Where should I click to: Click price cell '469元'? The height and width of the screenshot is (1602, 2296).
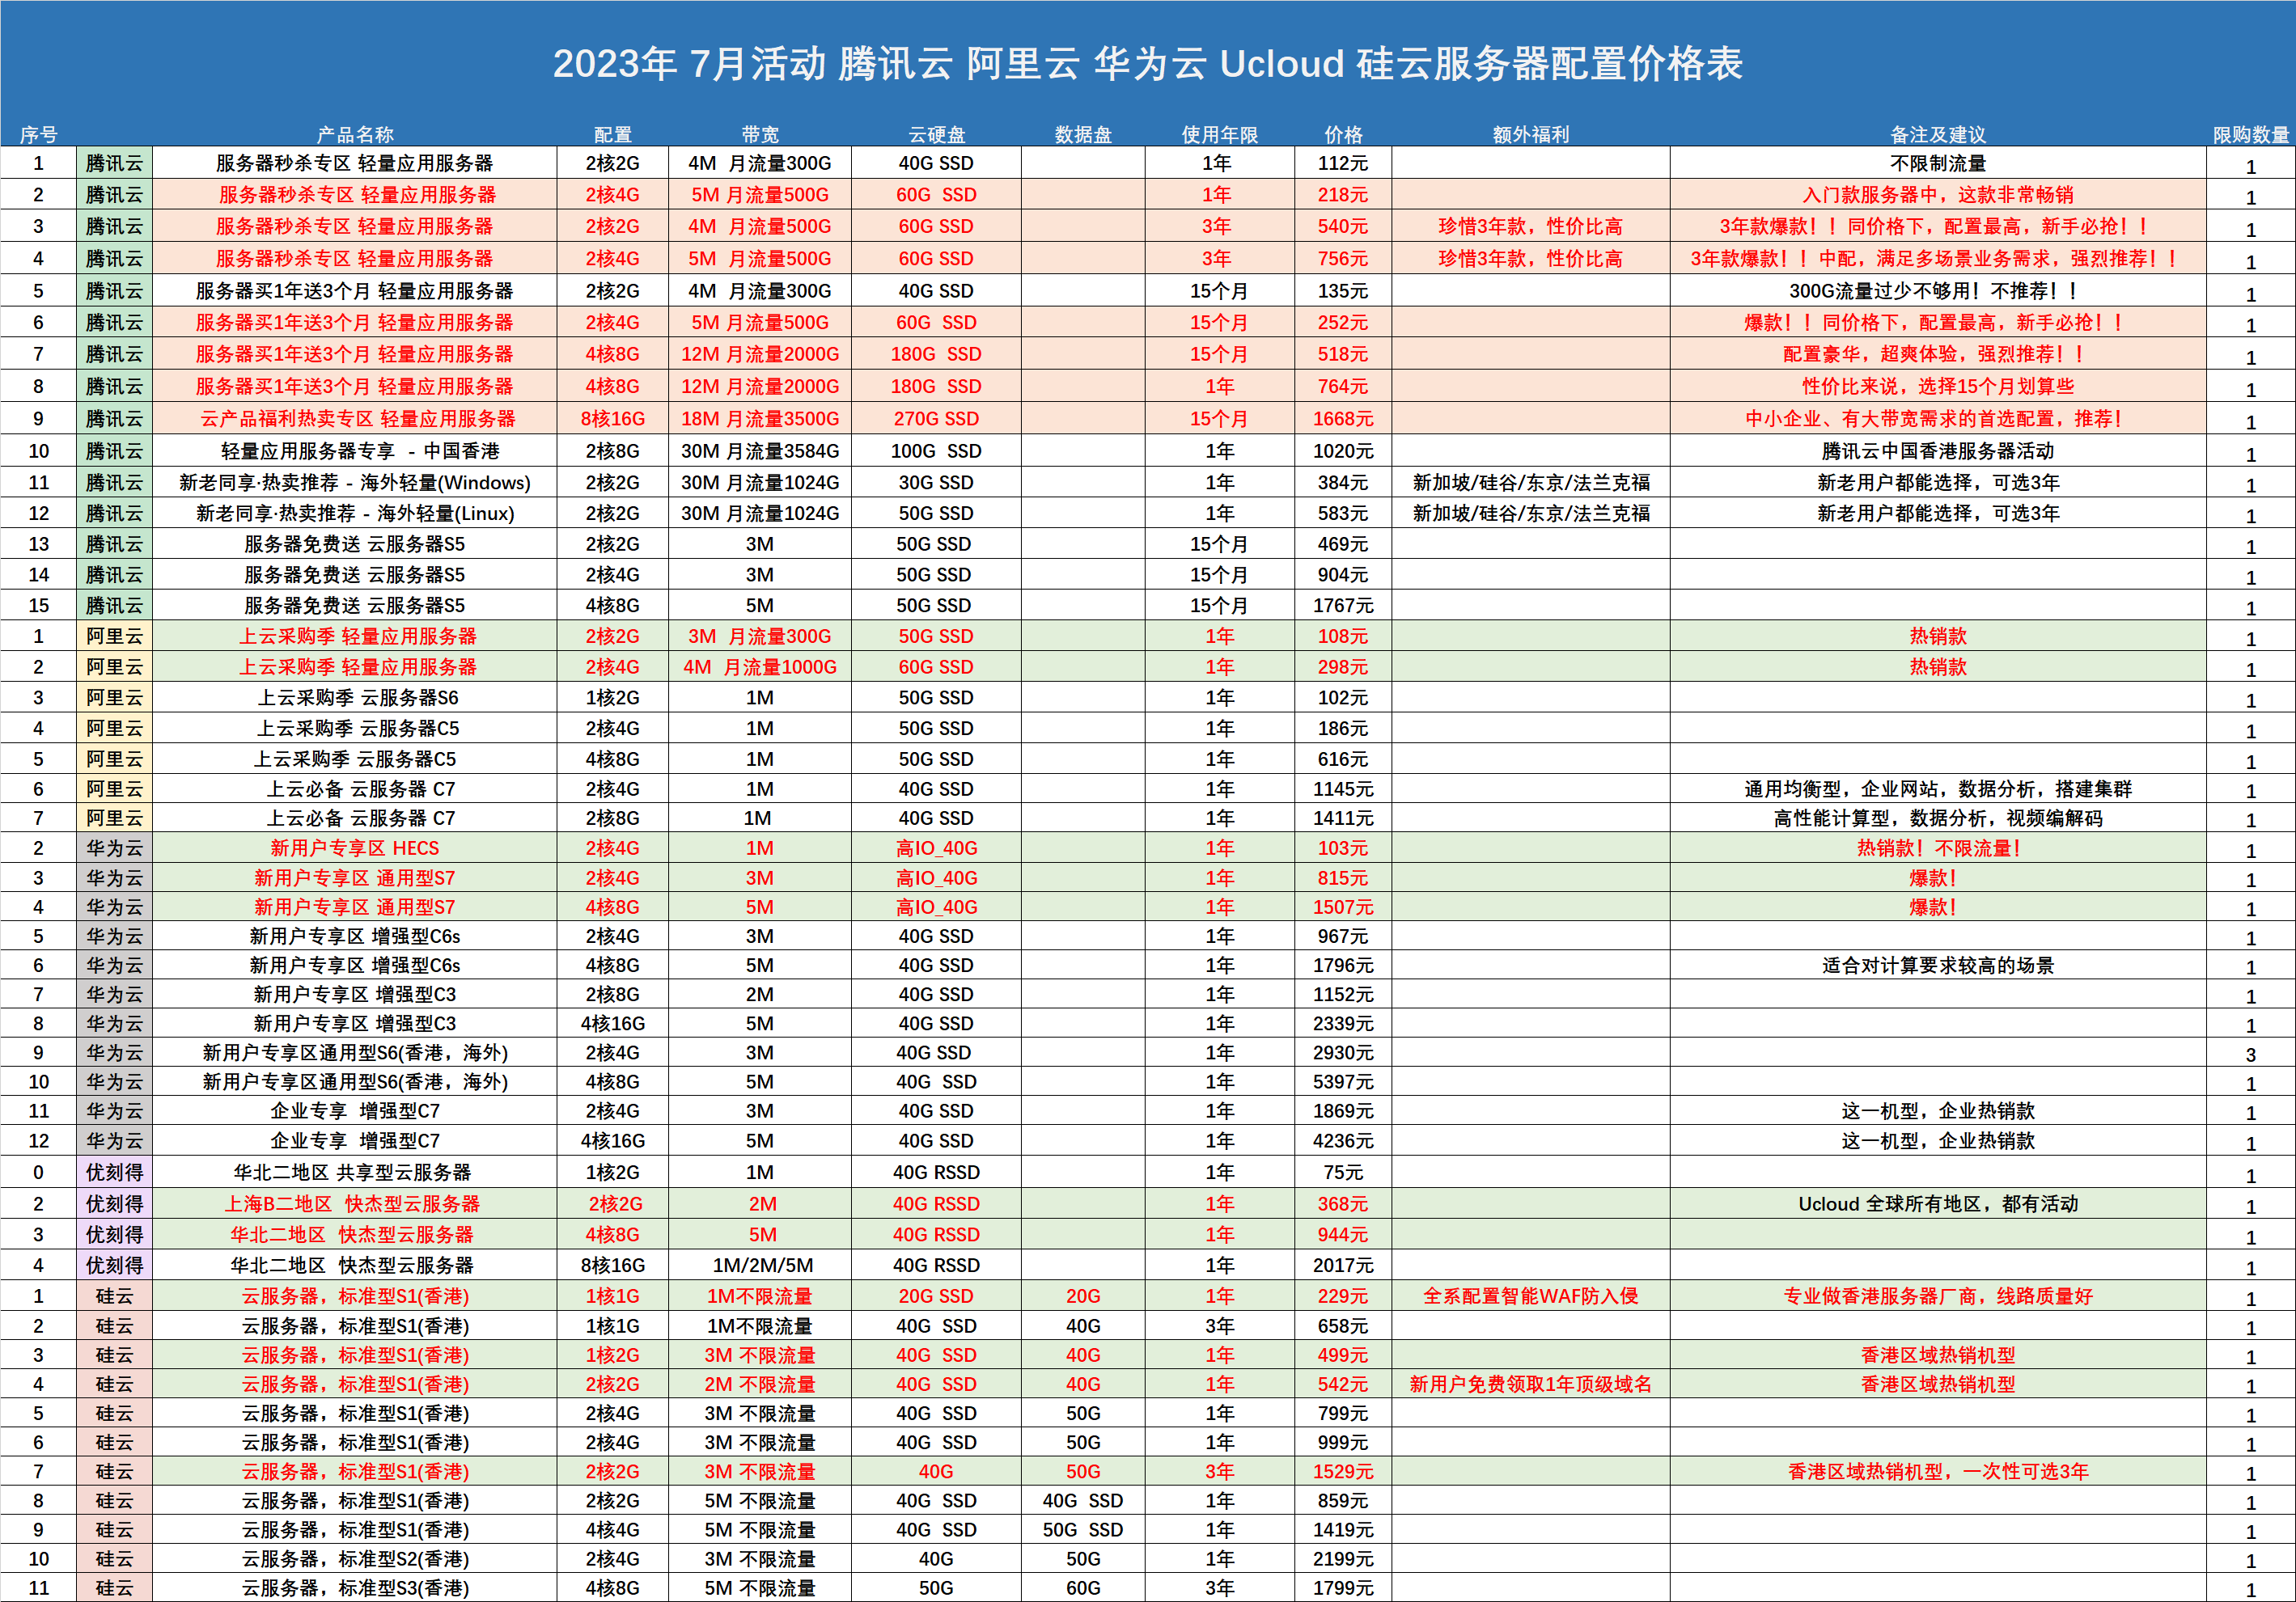(1343, 545)
